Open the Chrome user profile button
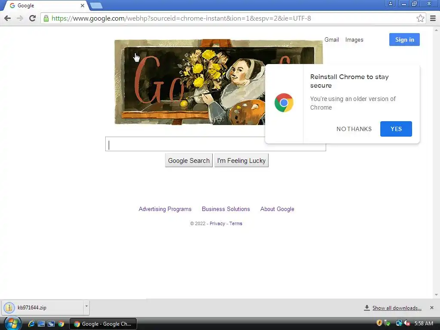The image size is (440, 330). pos(390,3)
